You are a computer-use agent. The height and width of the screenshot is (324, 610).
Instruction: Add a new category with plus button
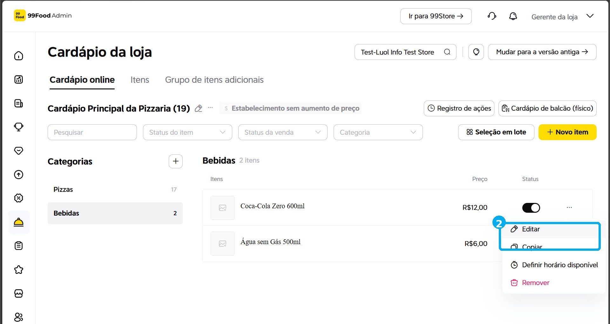pyautogui.click(x=176, y=161)
